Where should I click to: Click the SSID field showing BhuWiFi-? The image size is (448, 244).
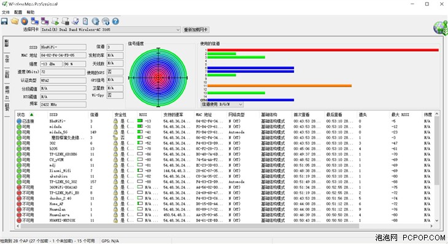click(63, 47)
